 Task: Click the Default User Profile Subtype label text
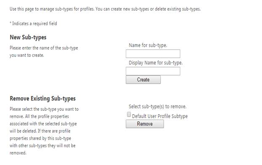[x=160, y=116]
